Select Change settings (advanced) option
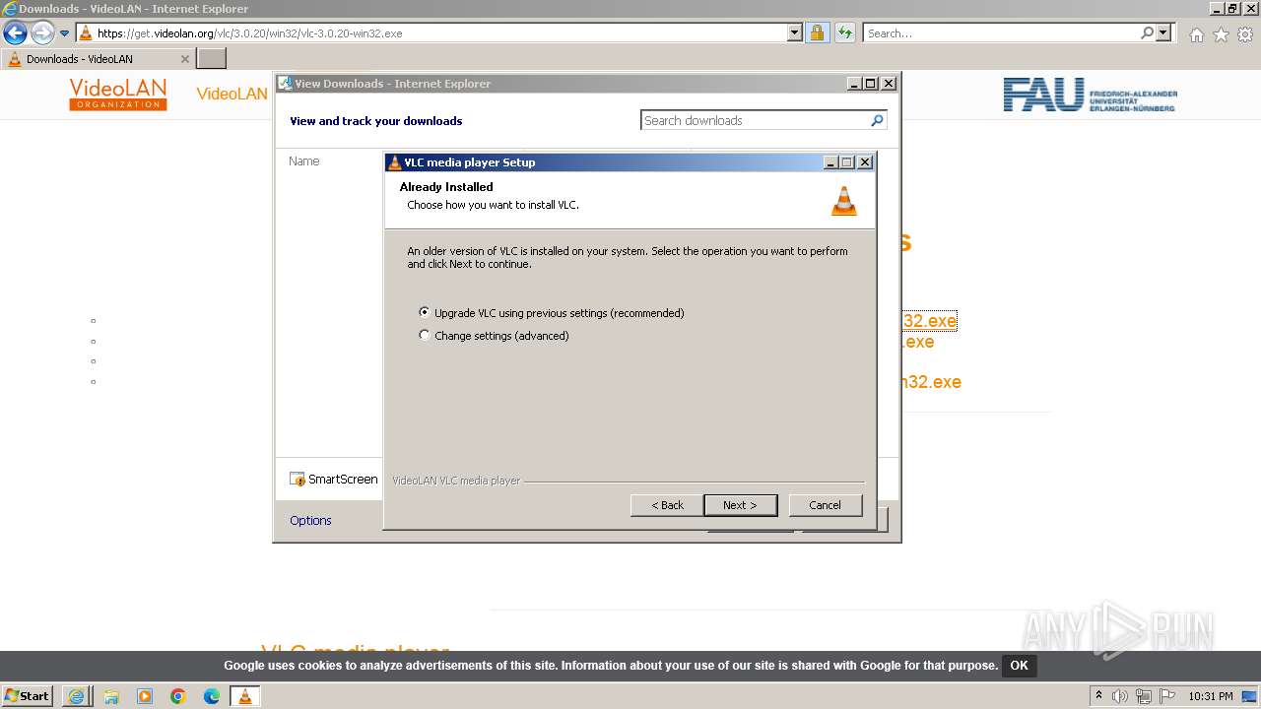This screenshot has height=709, width=1261. click(495, 336)
